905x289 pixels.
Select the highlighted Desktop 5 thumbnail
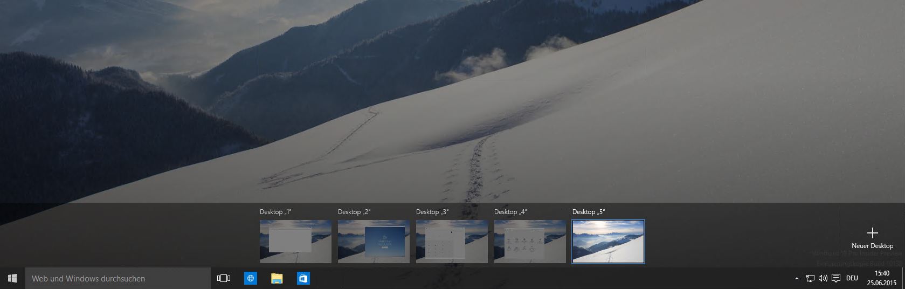[608, 241]
